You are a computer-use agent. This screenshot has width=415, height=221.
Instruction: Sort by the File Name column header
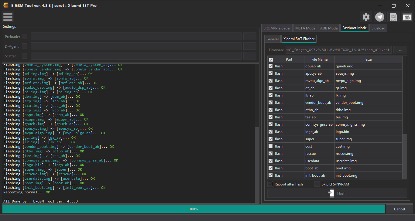pyautogui.click(x=319, y=59)
